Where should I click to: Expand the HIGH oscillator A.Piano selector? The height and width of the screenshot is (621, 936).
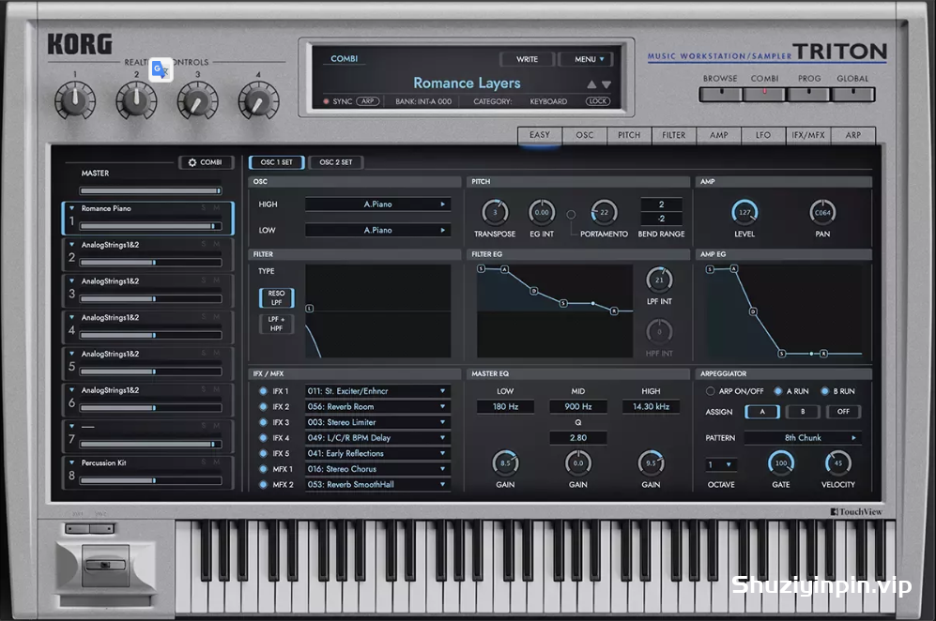(377, 204)
